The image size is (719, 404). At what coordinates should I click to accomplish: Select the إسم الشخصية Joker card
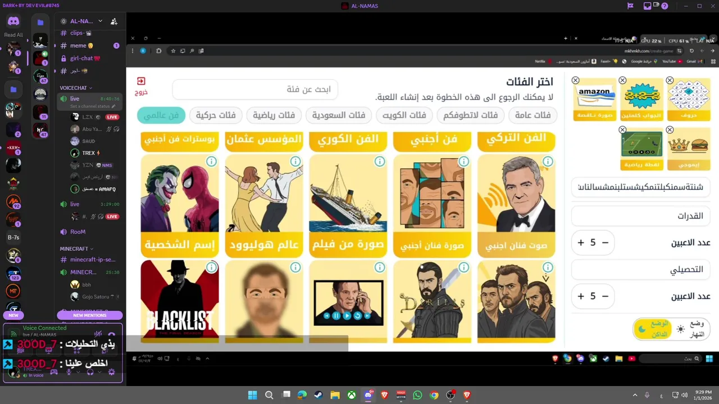(x=180, y=206)
